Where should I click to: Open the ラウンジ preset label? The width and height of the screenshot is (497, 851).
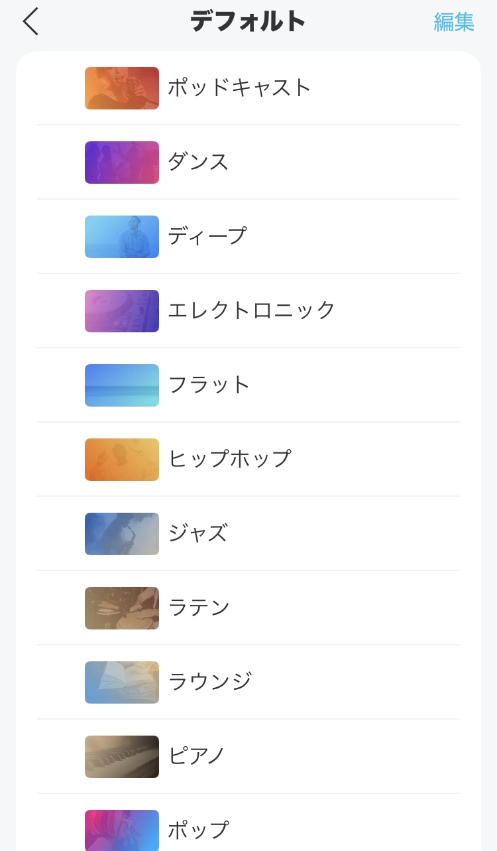coord(210,682)
